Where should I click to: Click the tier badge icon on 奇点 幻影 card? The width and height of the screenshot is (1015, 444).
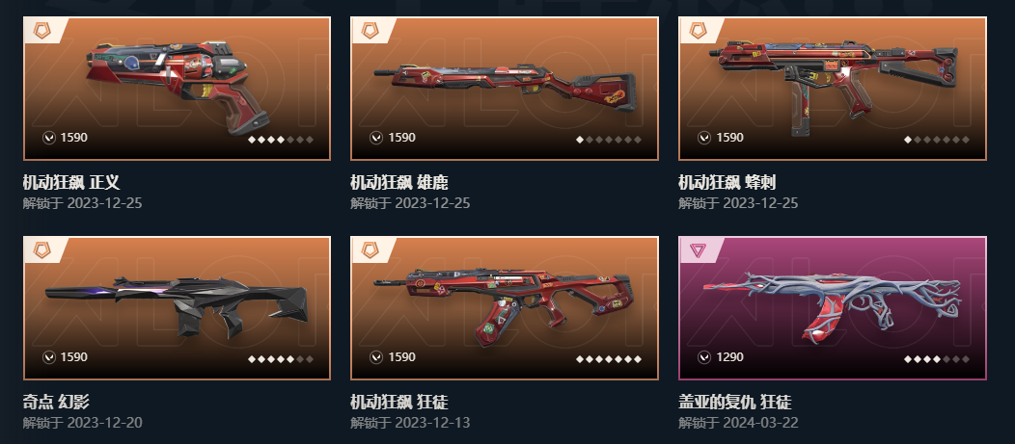[42, 249]
